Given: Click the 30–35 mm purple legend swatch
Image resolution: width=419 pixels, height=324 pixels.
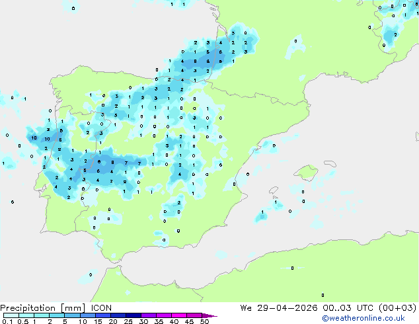Looking at the screenshot, I should point(149,315).
